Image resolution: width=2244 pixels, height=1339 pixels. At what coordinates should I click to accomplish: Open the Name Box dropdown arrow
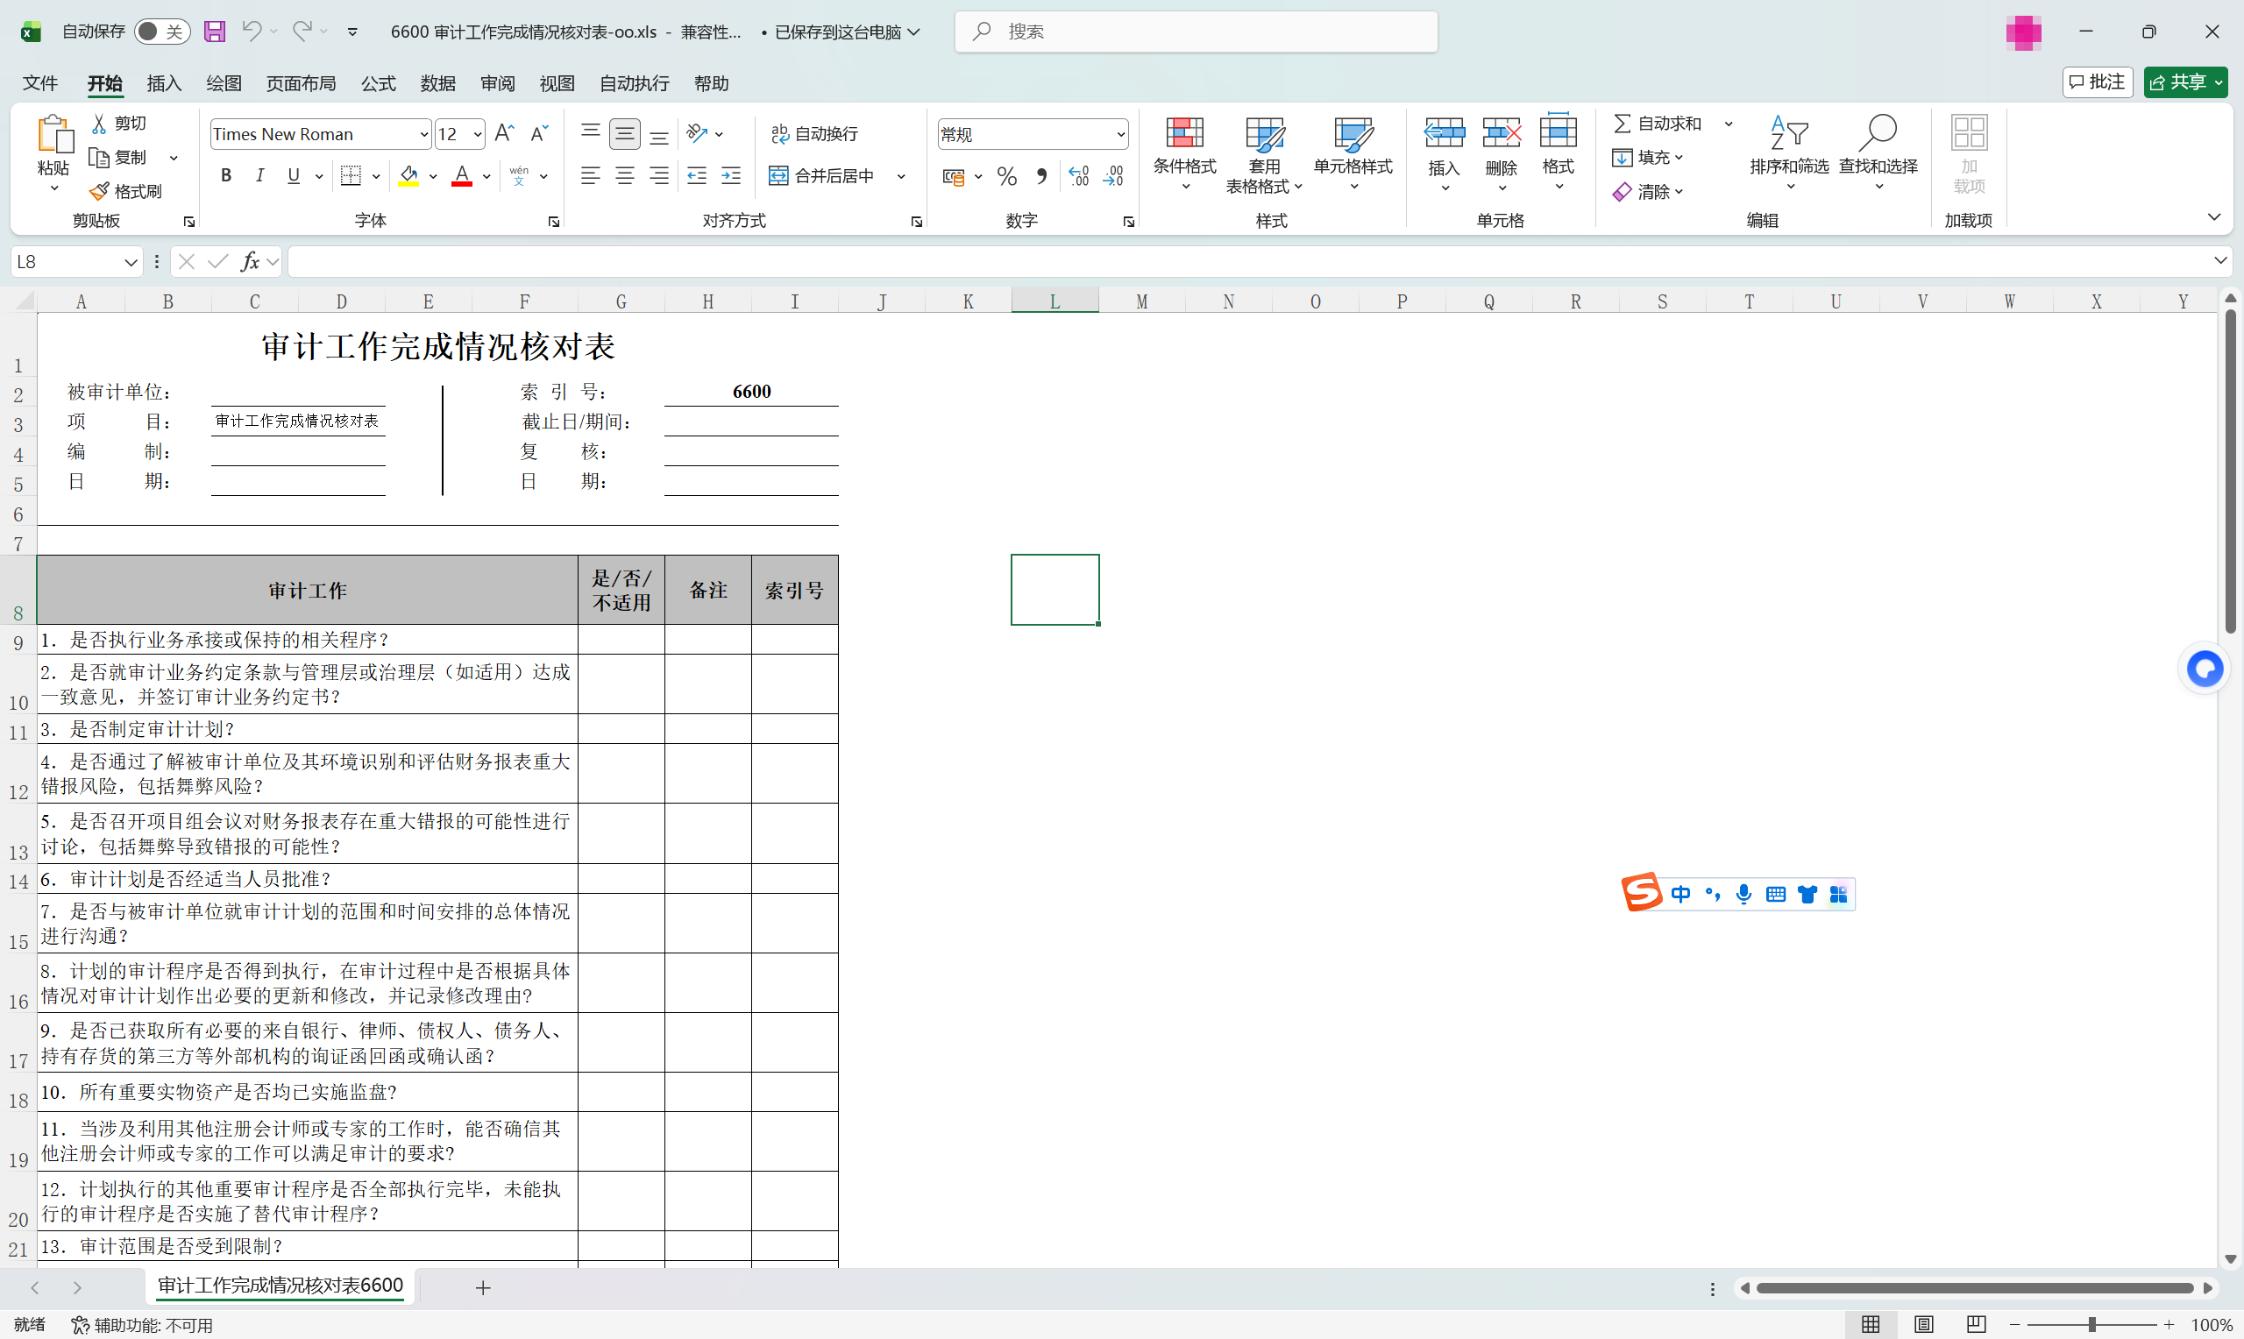130,262
